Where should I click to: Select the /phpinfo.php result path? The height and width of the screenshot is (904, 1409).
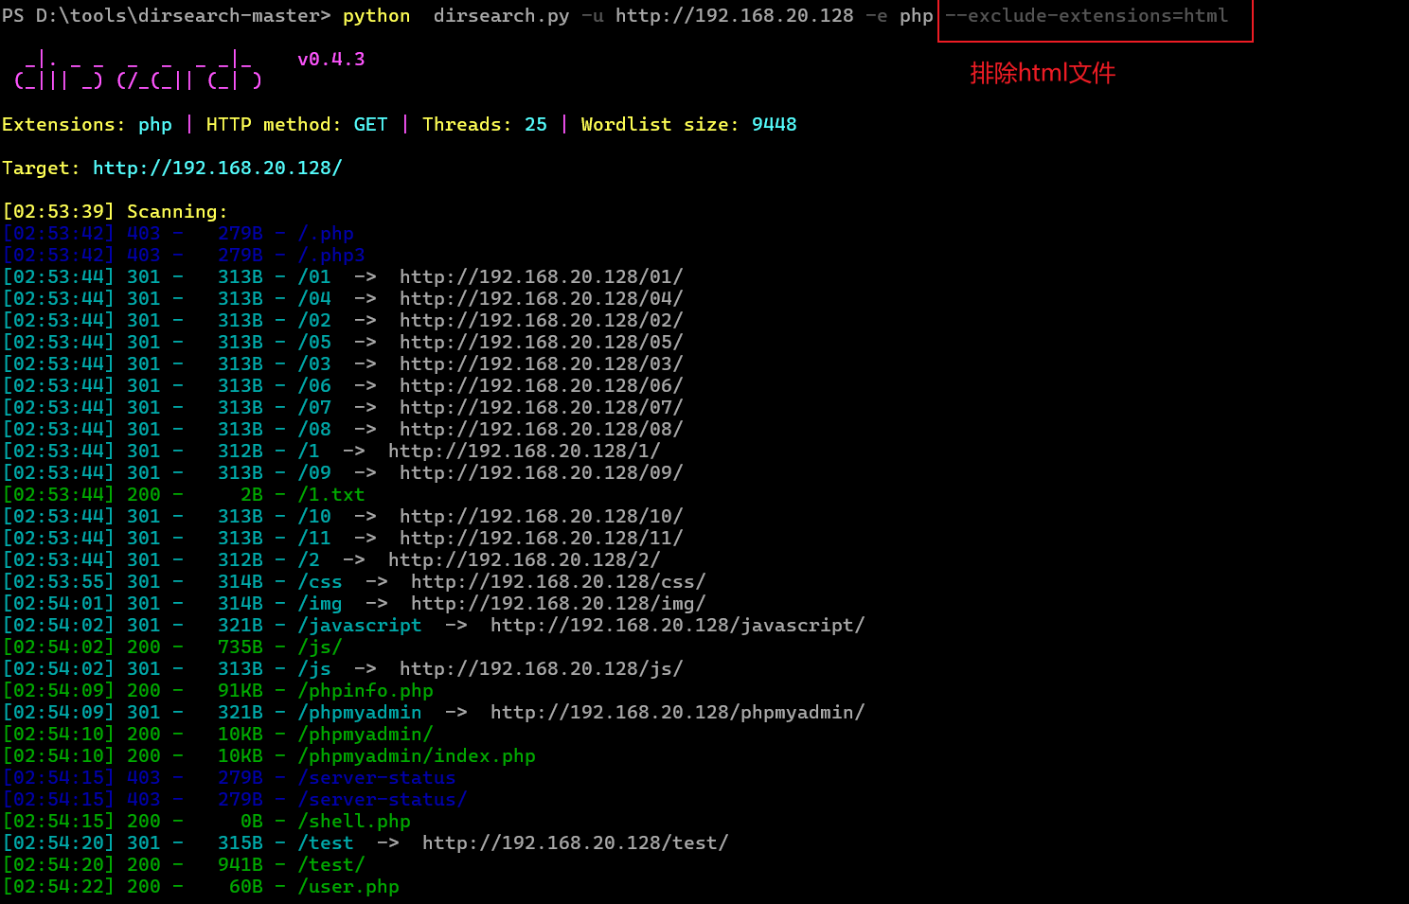[366, 691]
